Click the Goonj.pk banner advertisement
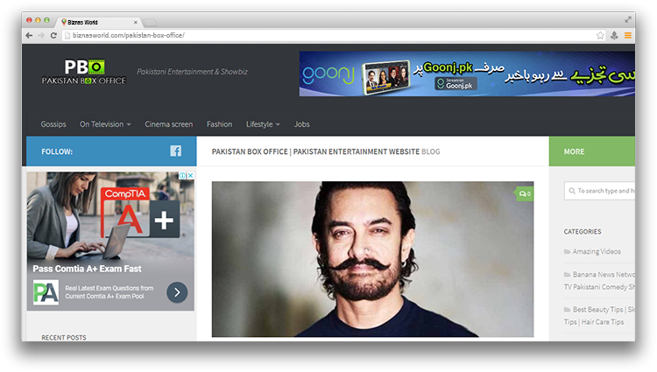657x372 pixels. click(x=467, y=74)
